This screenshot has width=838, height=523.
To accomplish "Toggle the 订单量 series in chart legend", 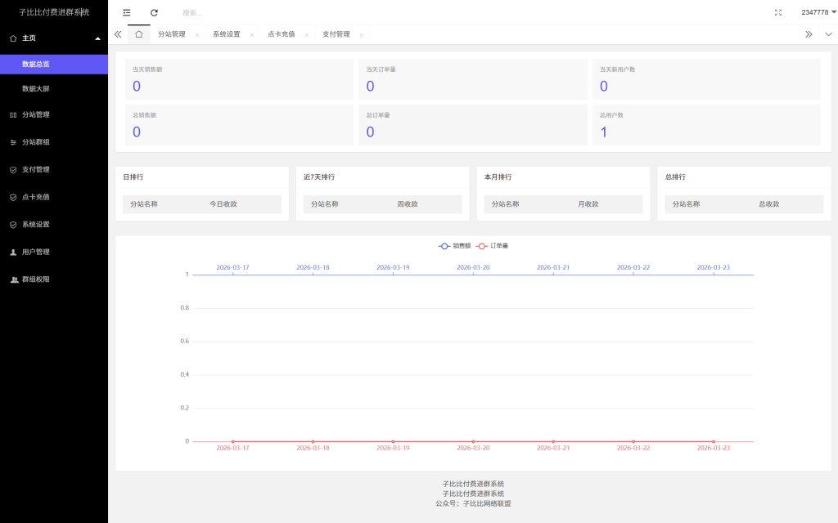I will pos(492,245).
